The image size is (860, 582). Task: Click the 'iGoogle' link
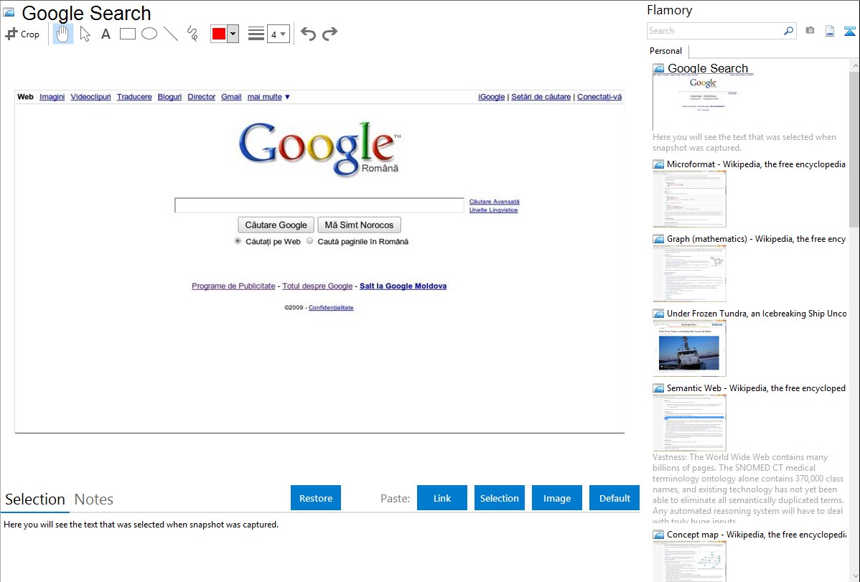(x=492, y=97)
